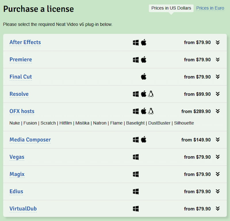Open the Resolve plug-in link
Viewport: 230px width, 221px height.
click(x=19, y=94)
